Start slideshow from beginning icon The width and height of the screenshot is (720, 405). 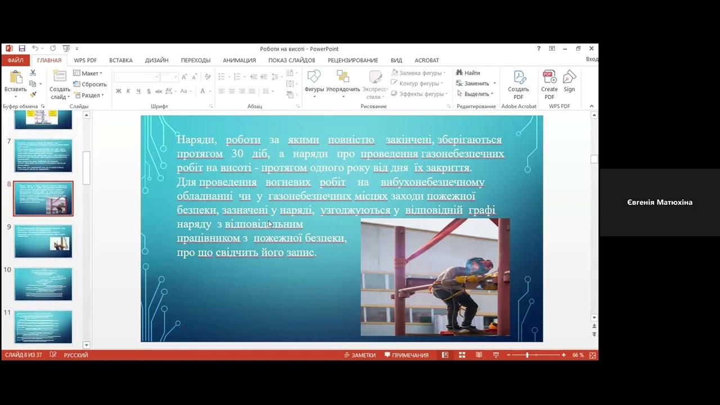[66, 48]
